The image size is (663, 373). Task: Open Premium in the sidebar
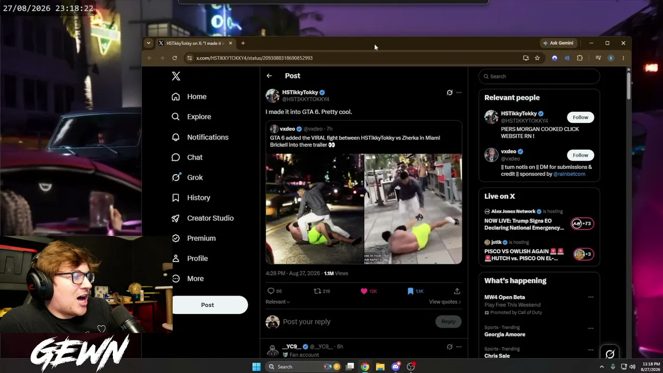tap(194, 238)
